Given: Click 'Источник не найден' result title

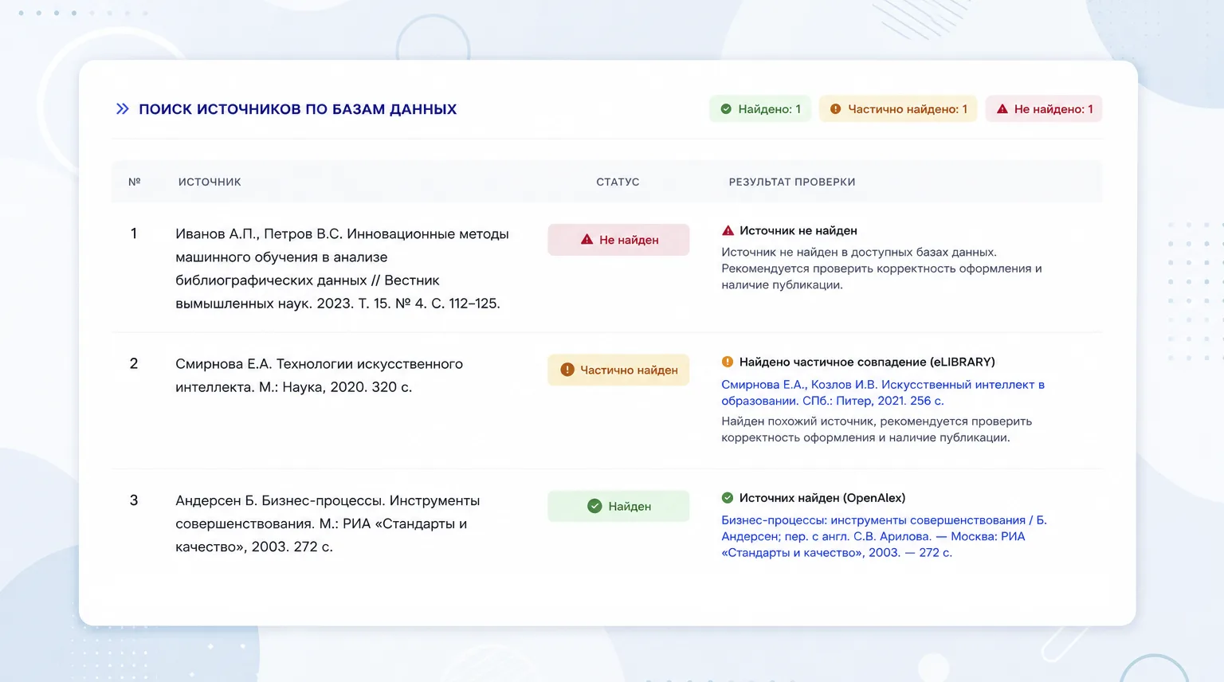Looking at the screenshot, I should (798, 230).
